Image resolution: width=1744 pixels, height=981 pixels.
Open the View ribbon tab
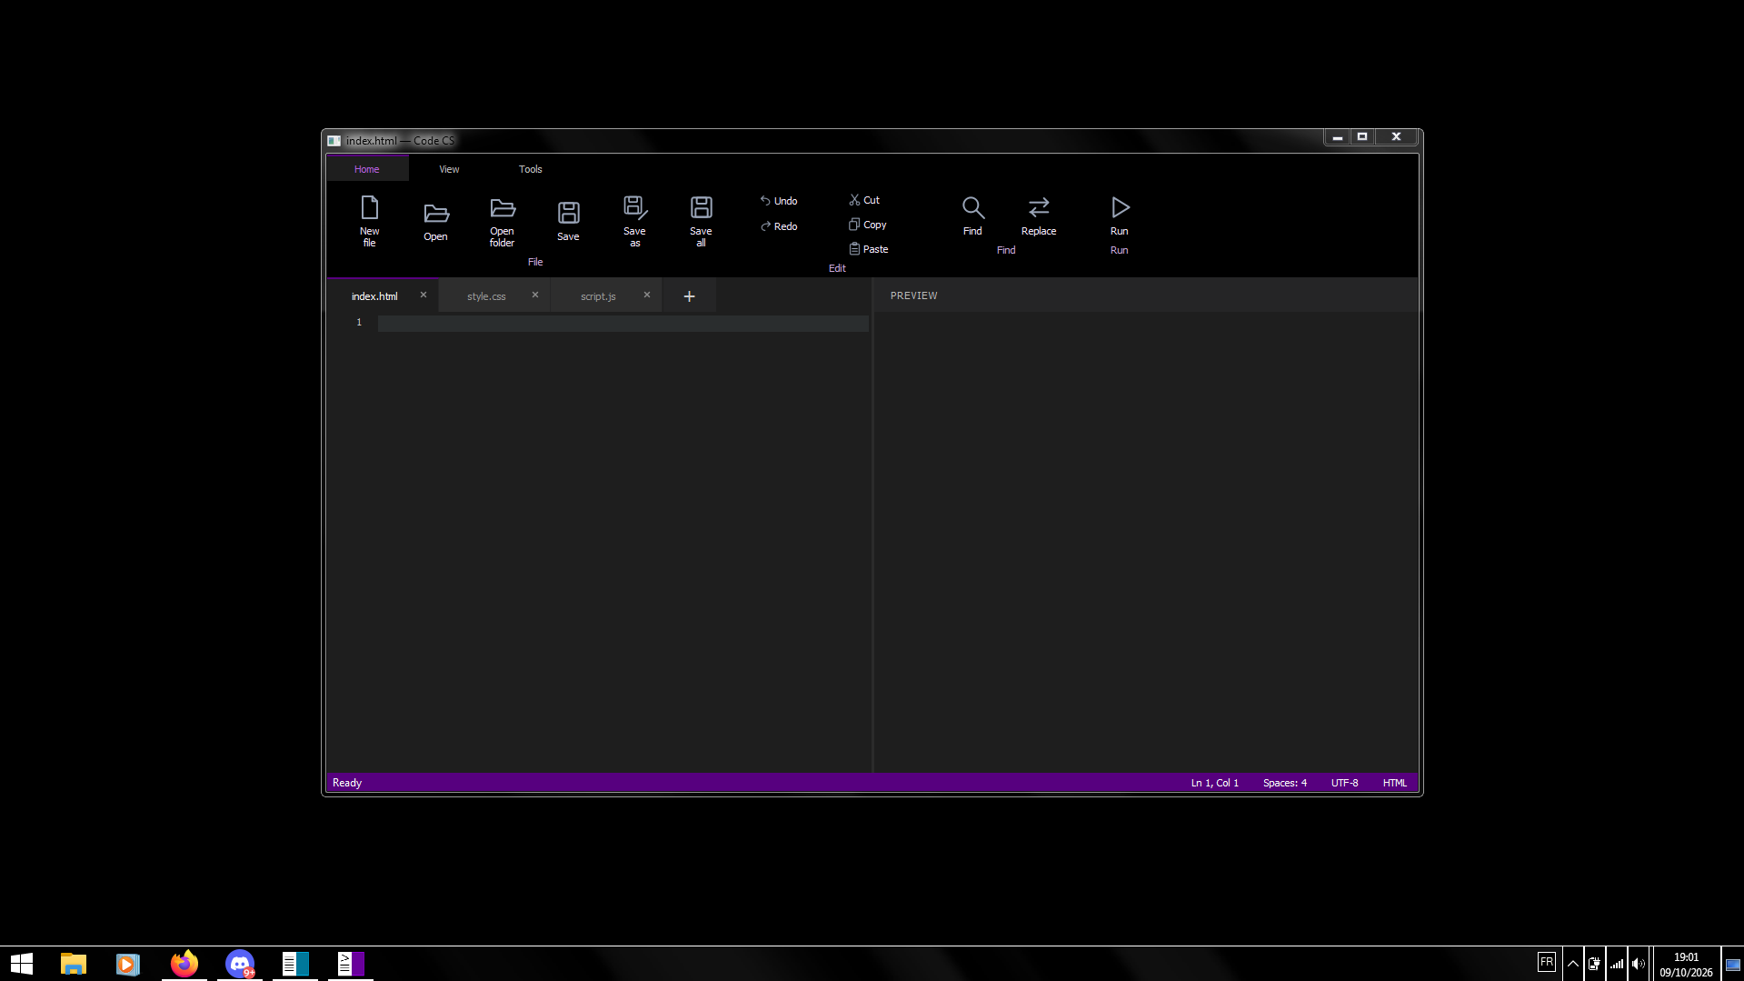click(449, 169)
